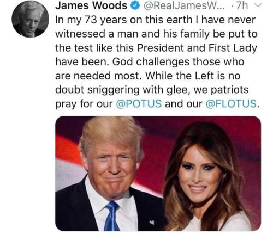The image size is (273, 234).
Task: Click the 7h tweet timestamp
Action: tap(242, 5)
